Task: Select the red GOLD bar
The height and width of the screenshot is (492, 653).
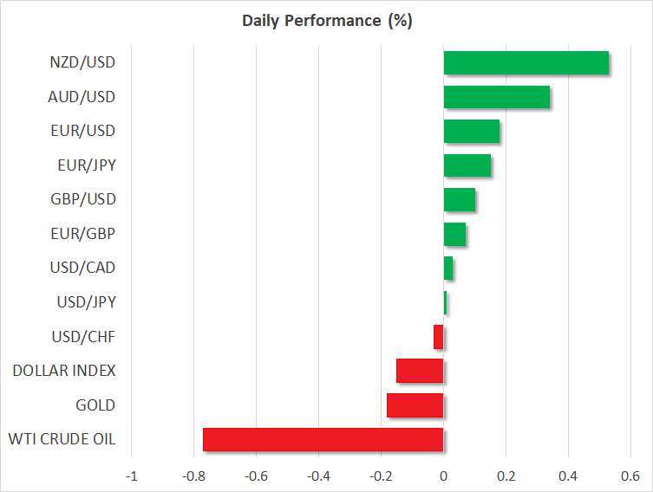Action: tap(415, 405)
